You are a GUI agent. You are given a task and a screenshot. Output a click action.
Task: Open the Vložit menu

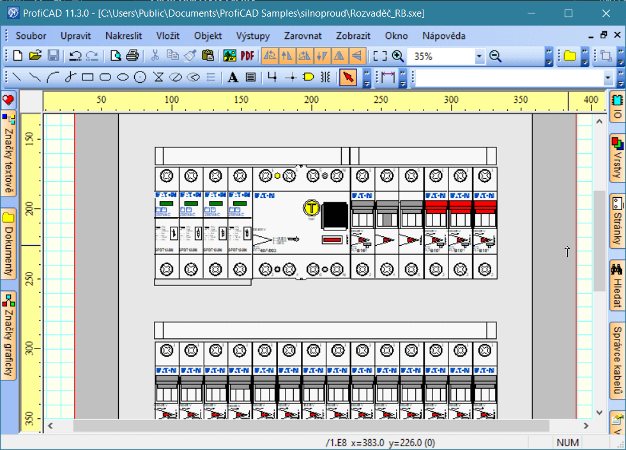click(x=168, y=36)
